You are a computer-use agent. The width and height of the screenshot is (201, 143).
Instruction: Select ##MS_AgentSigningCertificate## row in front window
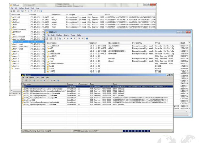point(97,105)
